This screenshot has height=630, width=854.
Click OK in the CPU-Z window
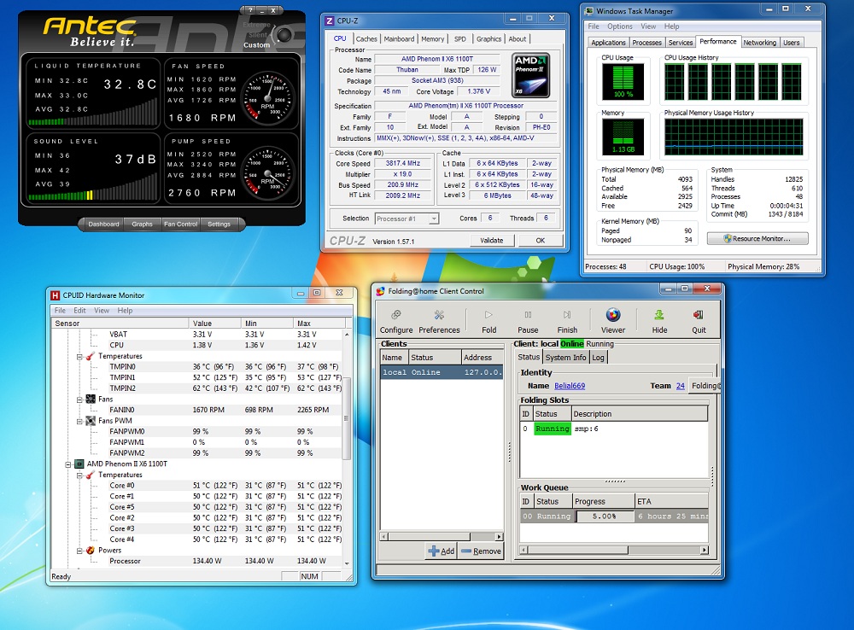pos(540,240)
